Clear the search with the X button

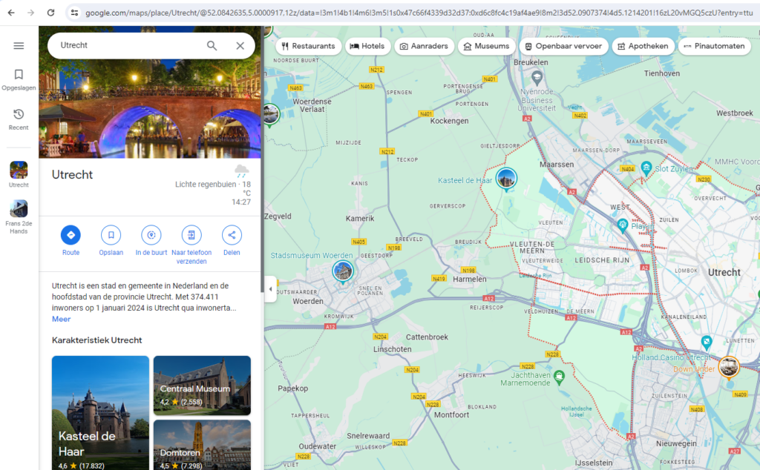pyautogui.click(x=240, y=46)
